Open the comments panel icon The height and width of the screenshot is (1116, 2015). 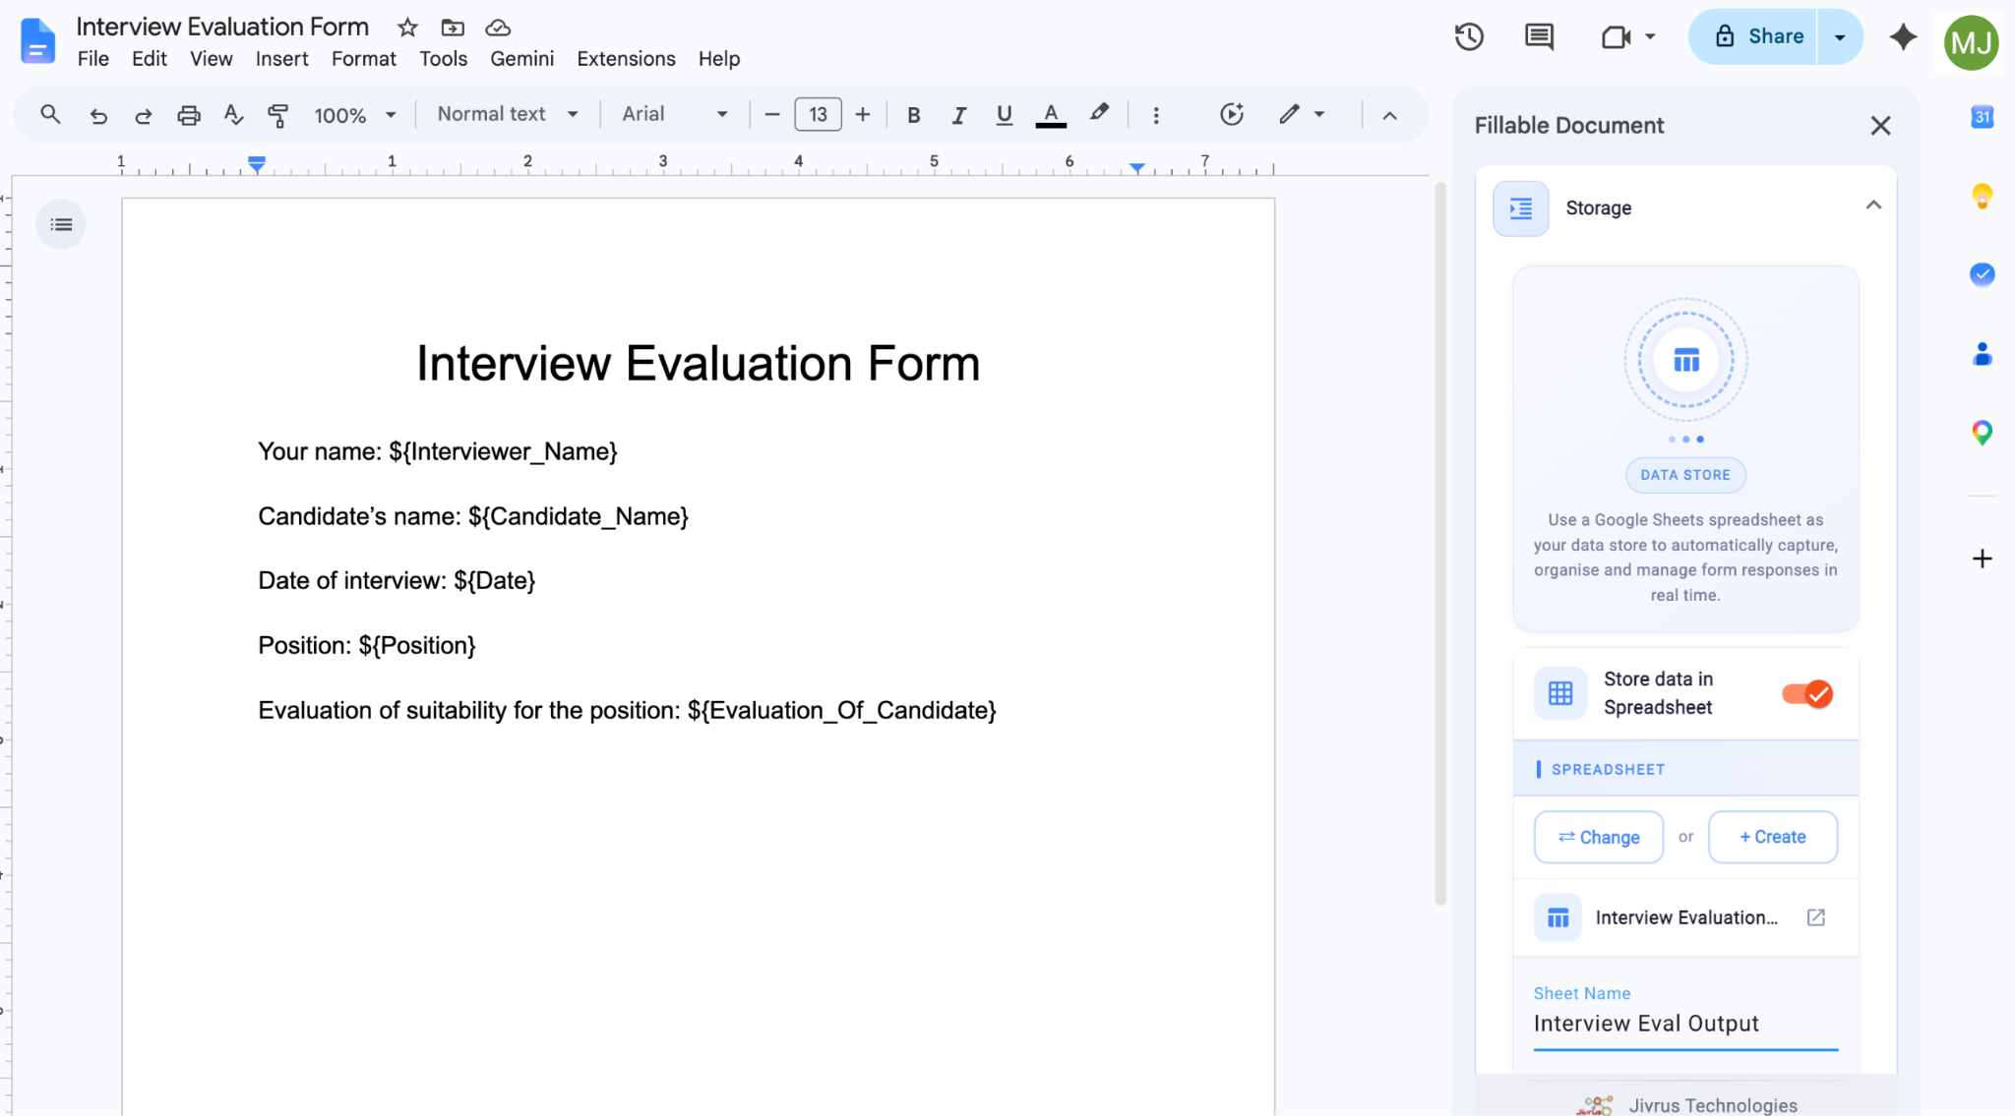click(x=1539, y=37)
